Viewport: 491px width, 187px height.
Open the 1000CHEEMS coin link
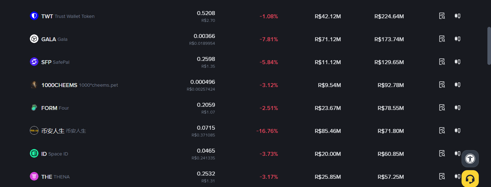point(79,85)
